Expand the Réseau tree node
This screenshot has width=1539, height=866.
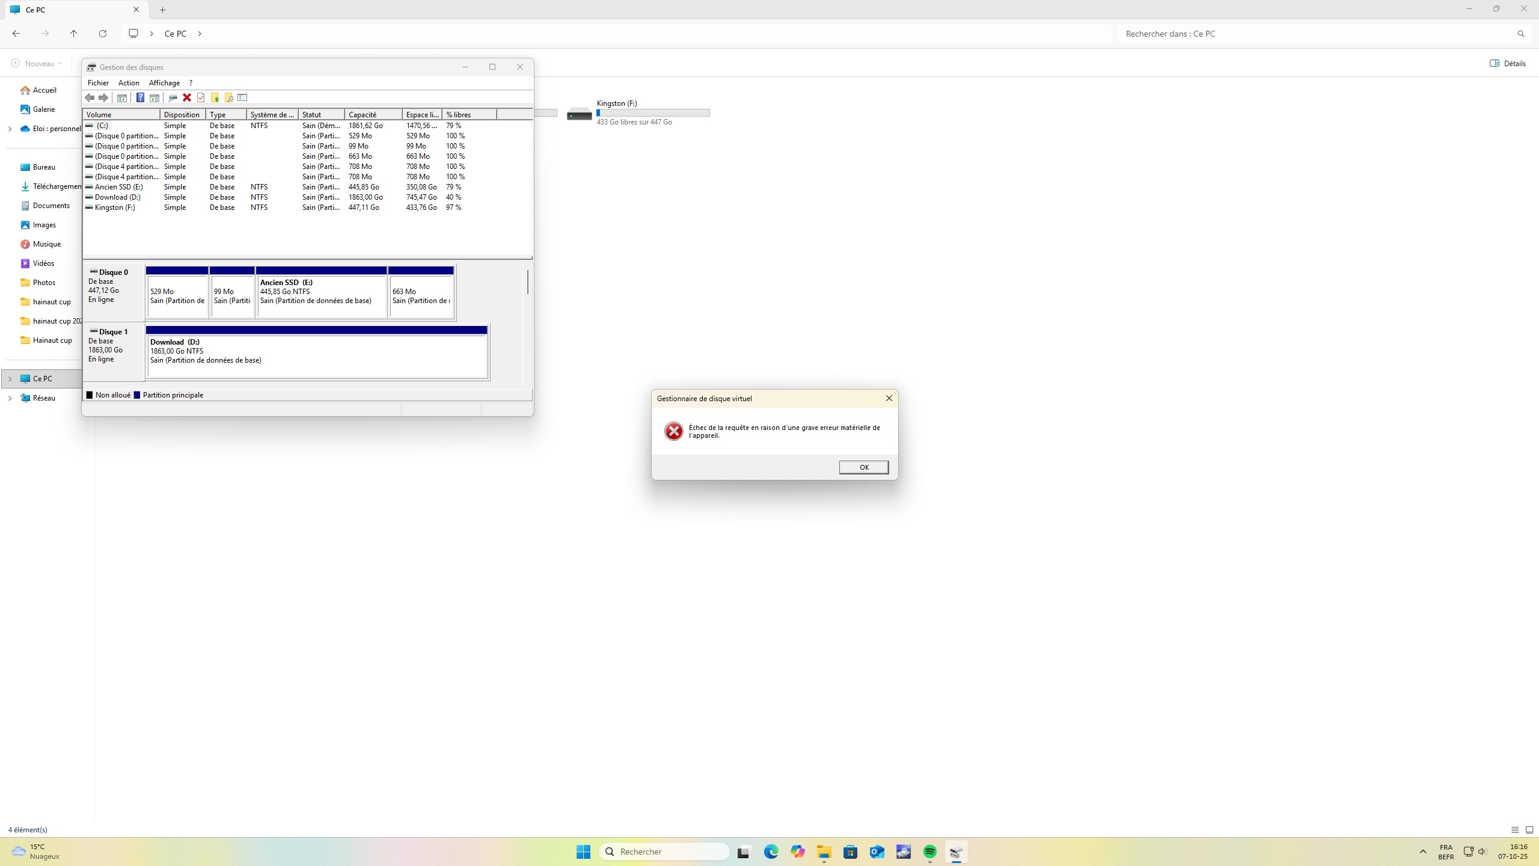click(10, 398)
